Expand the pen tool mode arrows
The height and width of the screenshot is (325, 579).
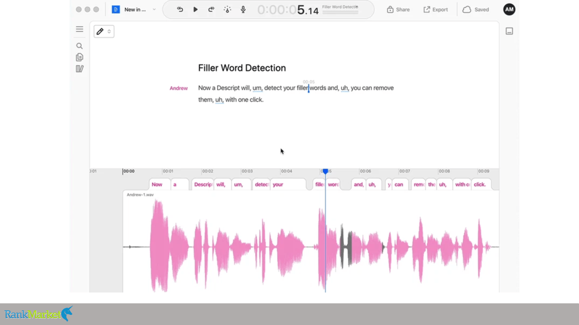[109, 31]
